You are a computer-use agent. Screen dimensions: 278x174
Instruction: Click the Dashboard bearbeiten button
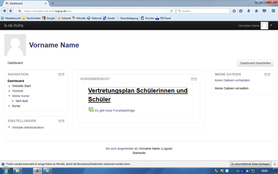255,63
